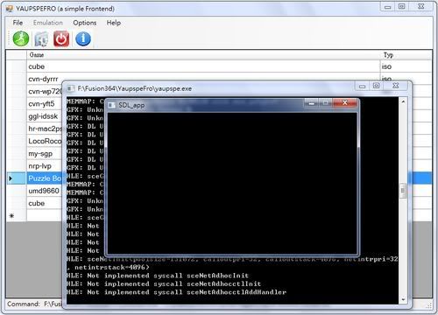Minimize the SDL_app window
The height and width of the screenshot is (315, 438).
(311, 103)
